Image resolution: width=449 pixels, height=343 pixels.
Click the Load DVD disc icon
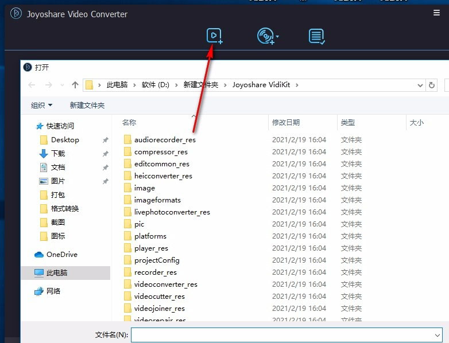265,36
